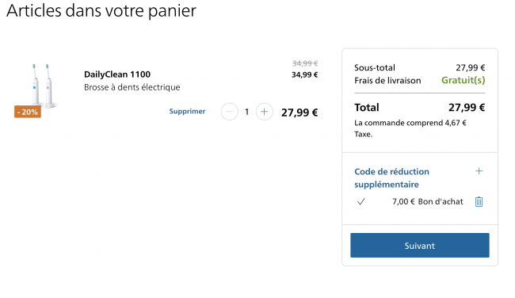Click Articles dans votre panier heading
The height and width of the screenshot is (298, 515).
point(101,10)
